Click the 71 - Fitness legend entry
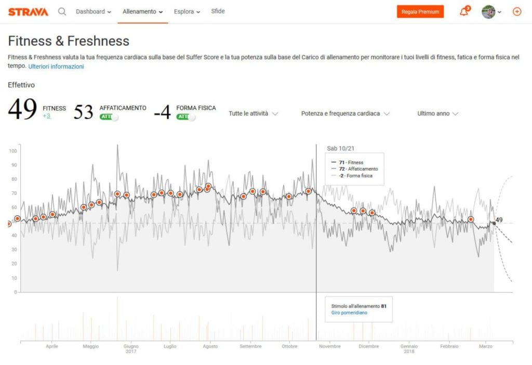The height and width of the screenshot is (365, 532). coord(347,162)
